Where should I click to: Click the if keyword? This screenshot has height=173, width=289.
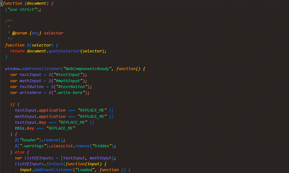coord(12,104)
